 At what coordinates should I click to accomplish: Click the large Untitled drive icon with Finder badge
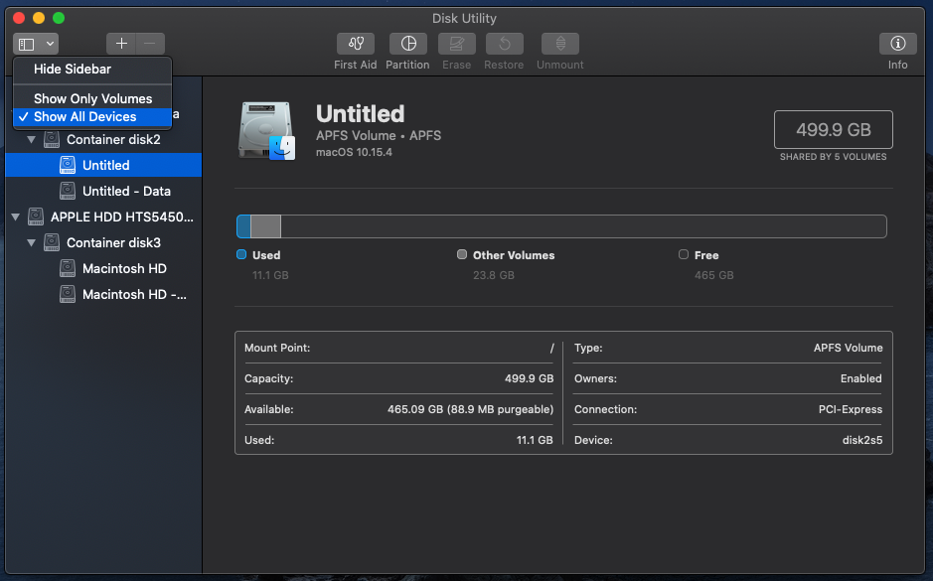(266, 131)
